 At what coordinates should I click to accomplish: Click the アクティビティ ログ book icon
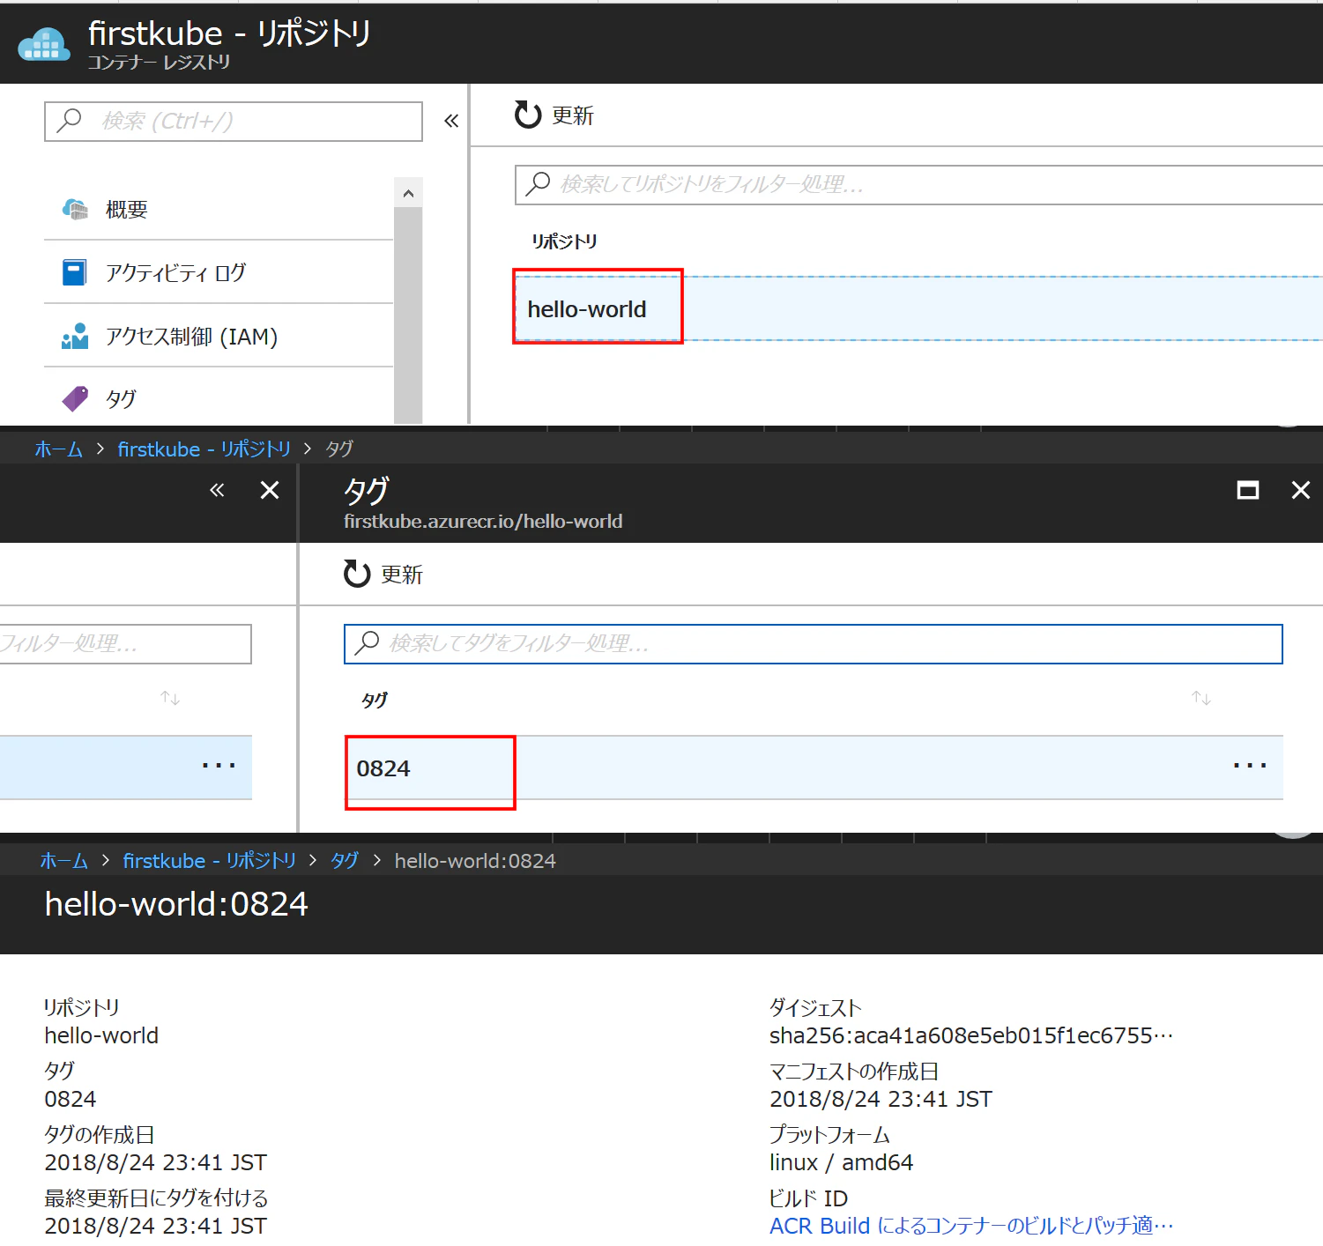pyautogui.click(x=75, y=272)
